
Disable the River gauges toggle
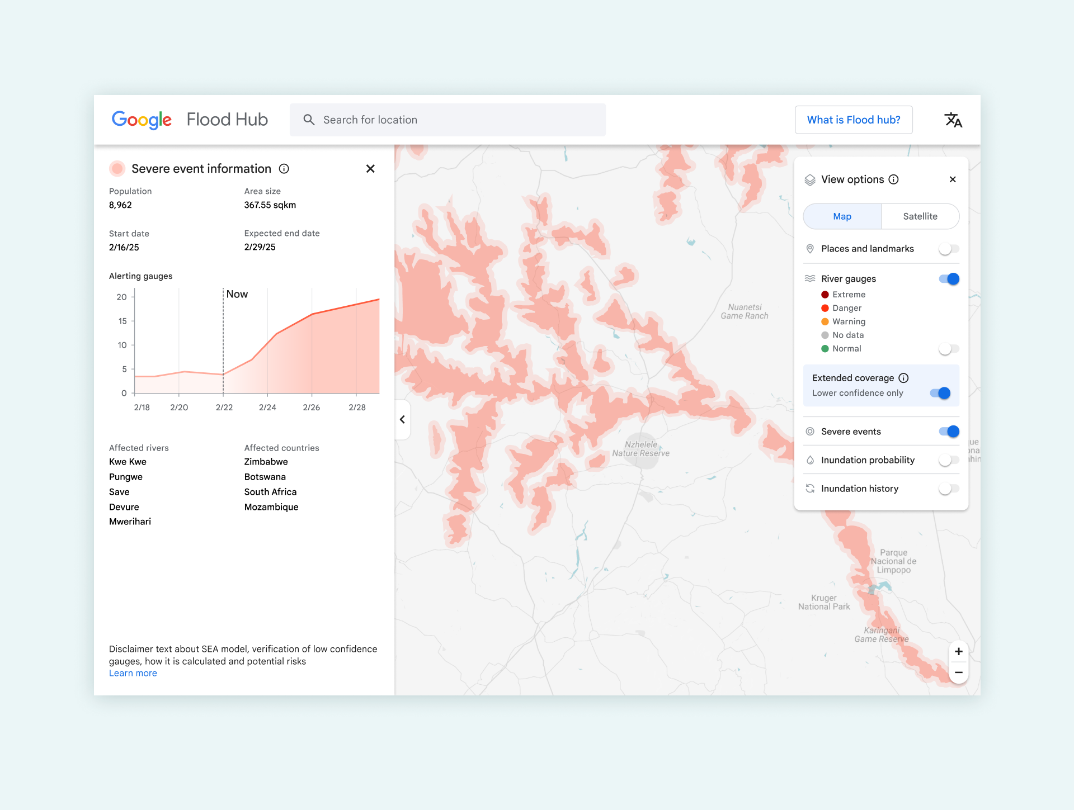pos(949,279)
